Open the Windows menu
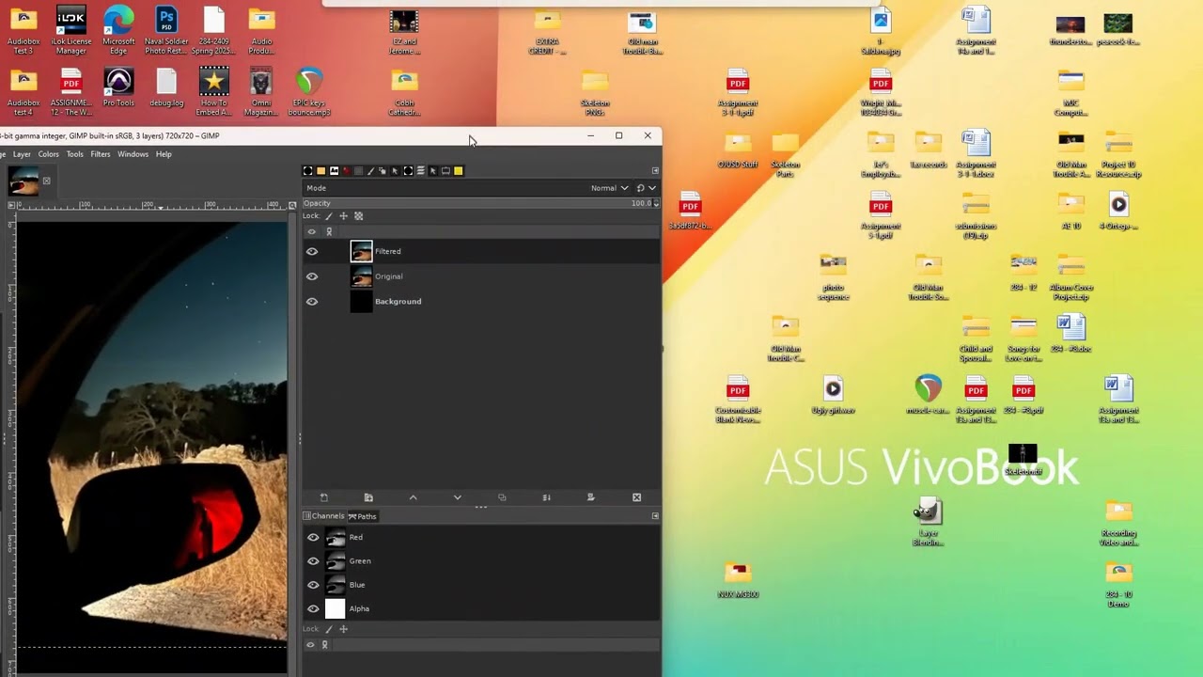Viewport: 1203px width, 677px height. pos(133,154)
